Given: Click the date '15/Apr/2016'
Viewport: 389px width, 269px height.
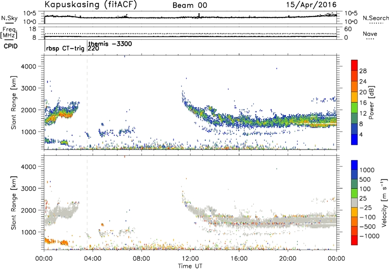Looking at the screenshot, I should [311, 5].
